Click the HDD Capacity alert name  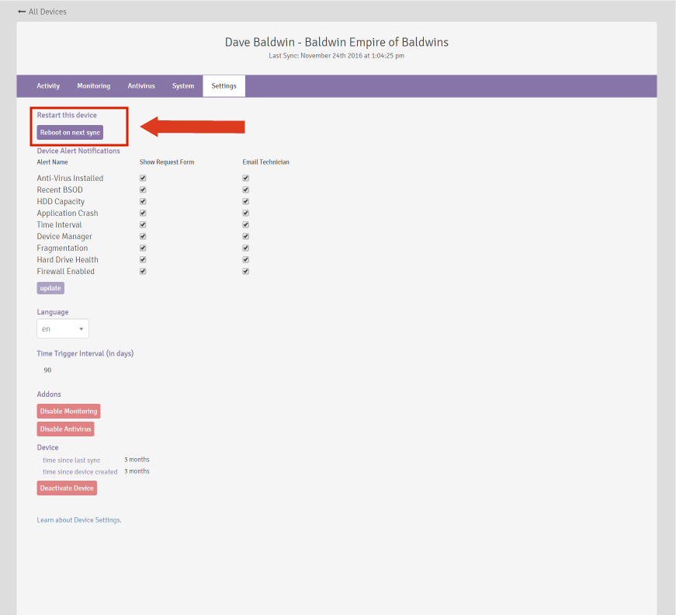[61, 201]
